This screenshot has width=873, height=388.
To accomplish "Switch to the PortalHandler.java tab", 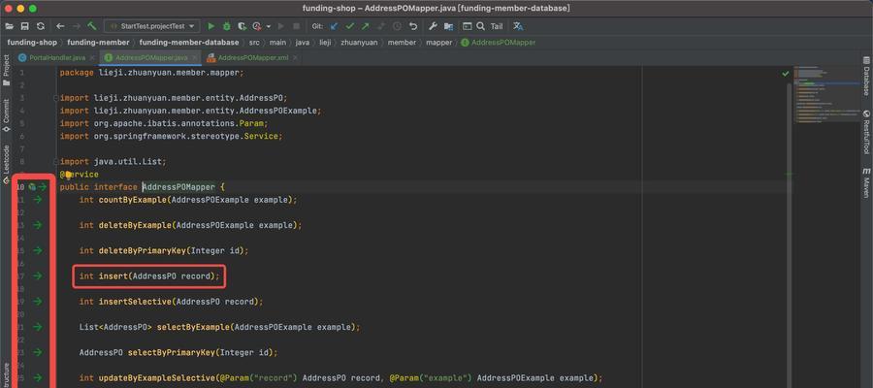I will click(x=57, y=57).
